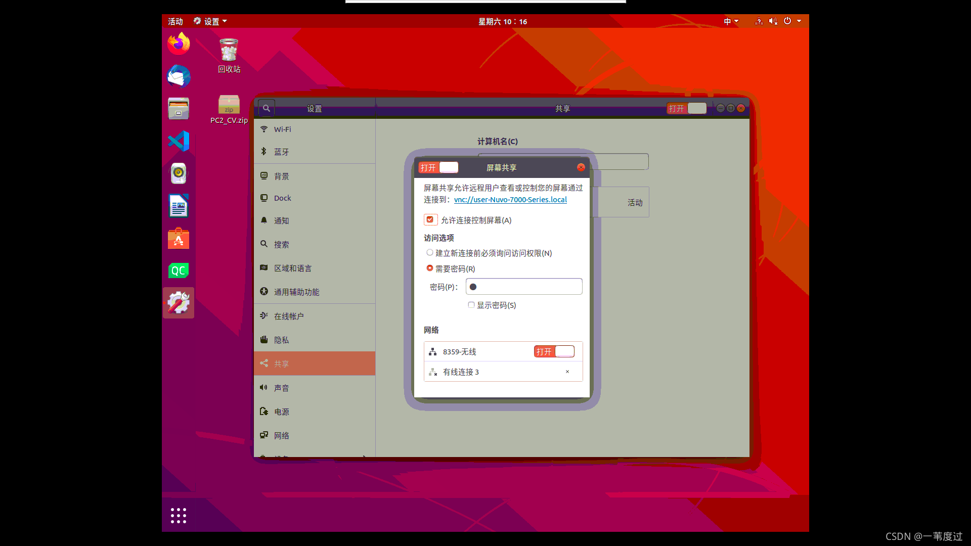This screenshot has height=546, width=971.
Task: Go to Sound settings
Action: [x=315, y=388]
